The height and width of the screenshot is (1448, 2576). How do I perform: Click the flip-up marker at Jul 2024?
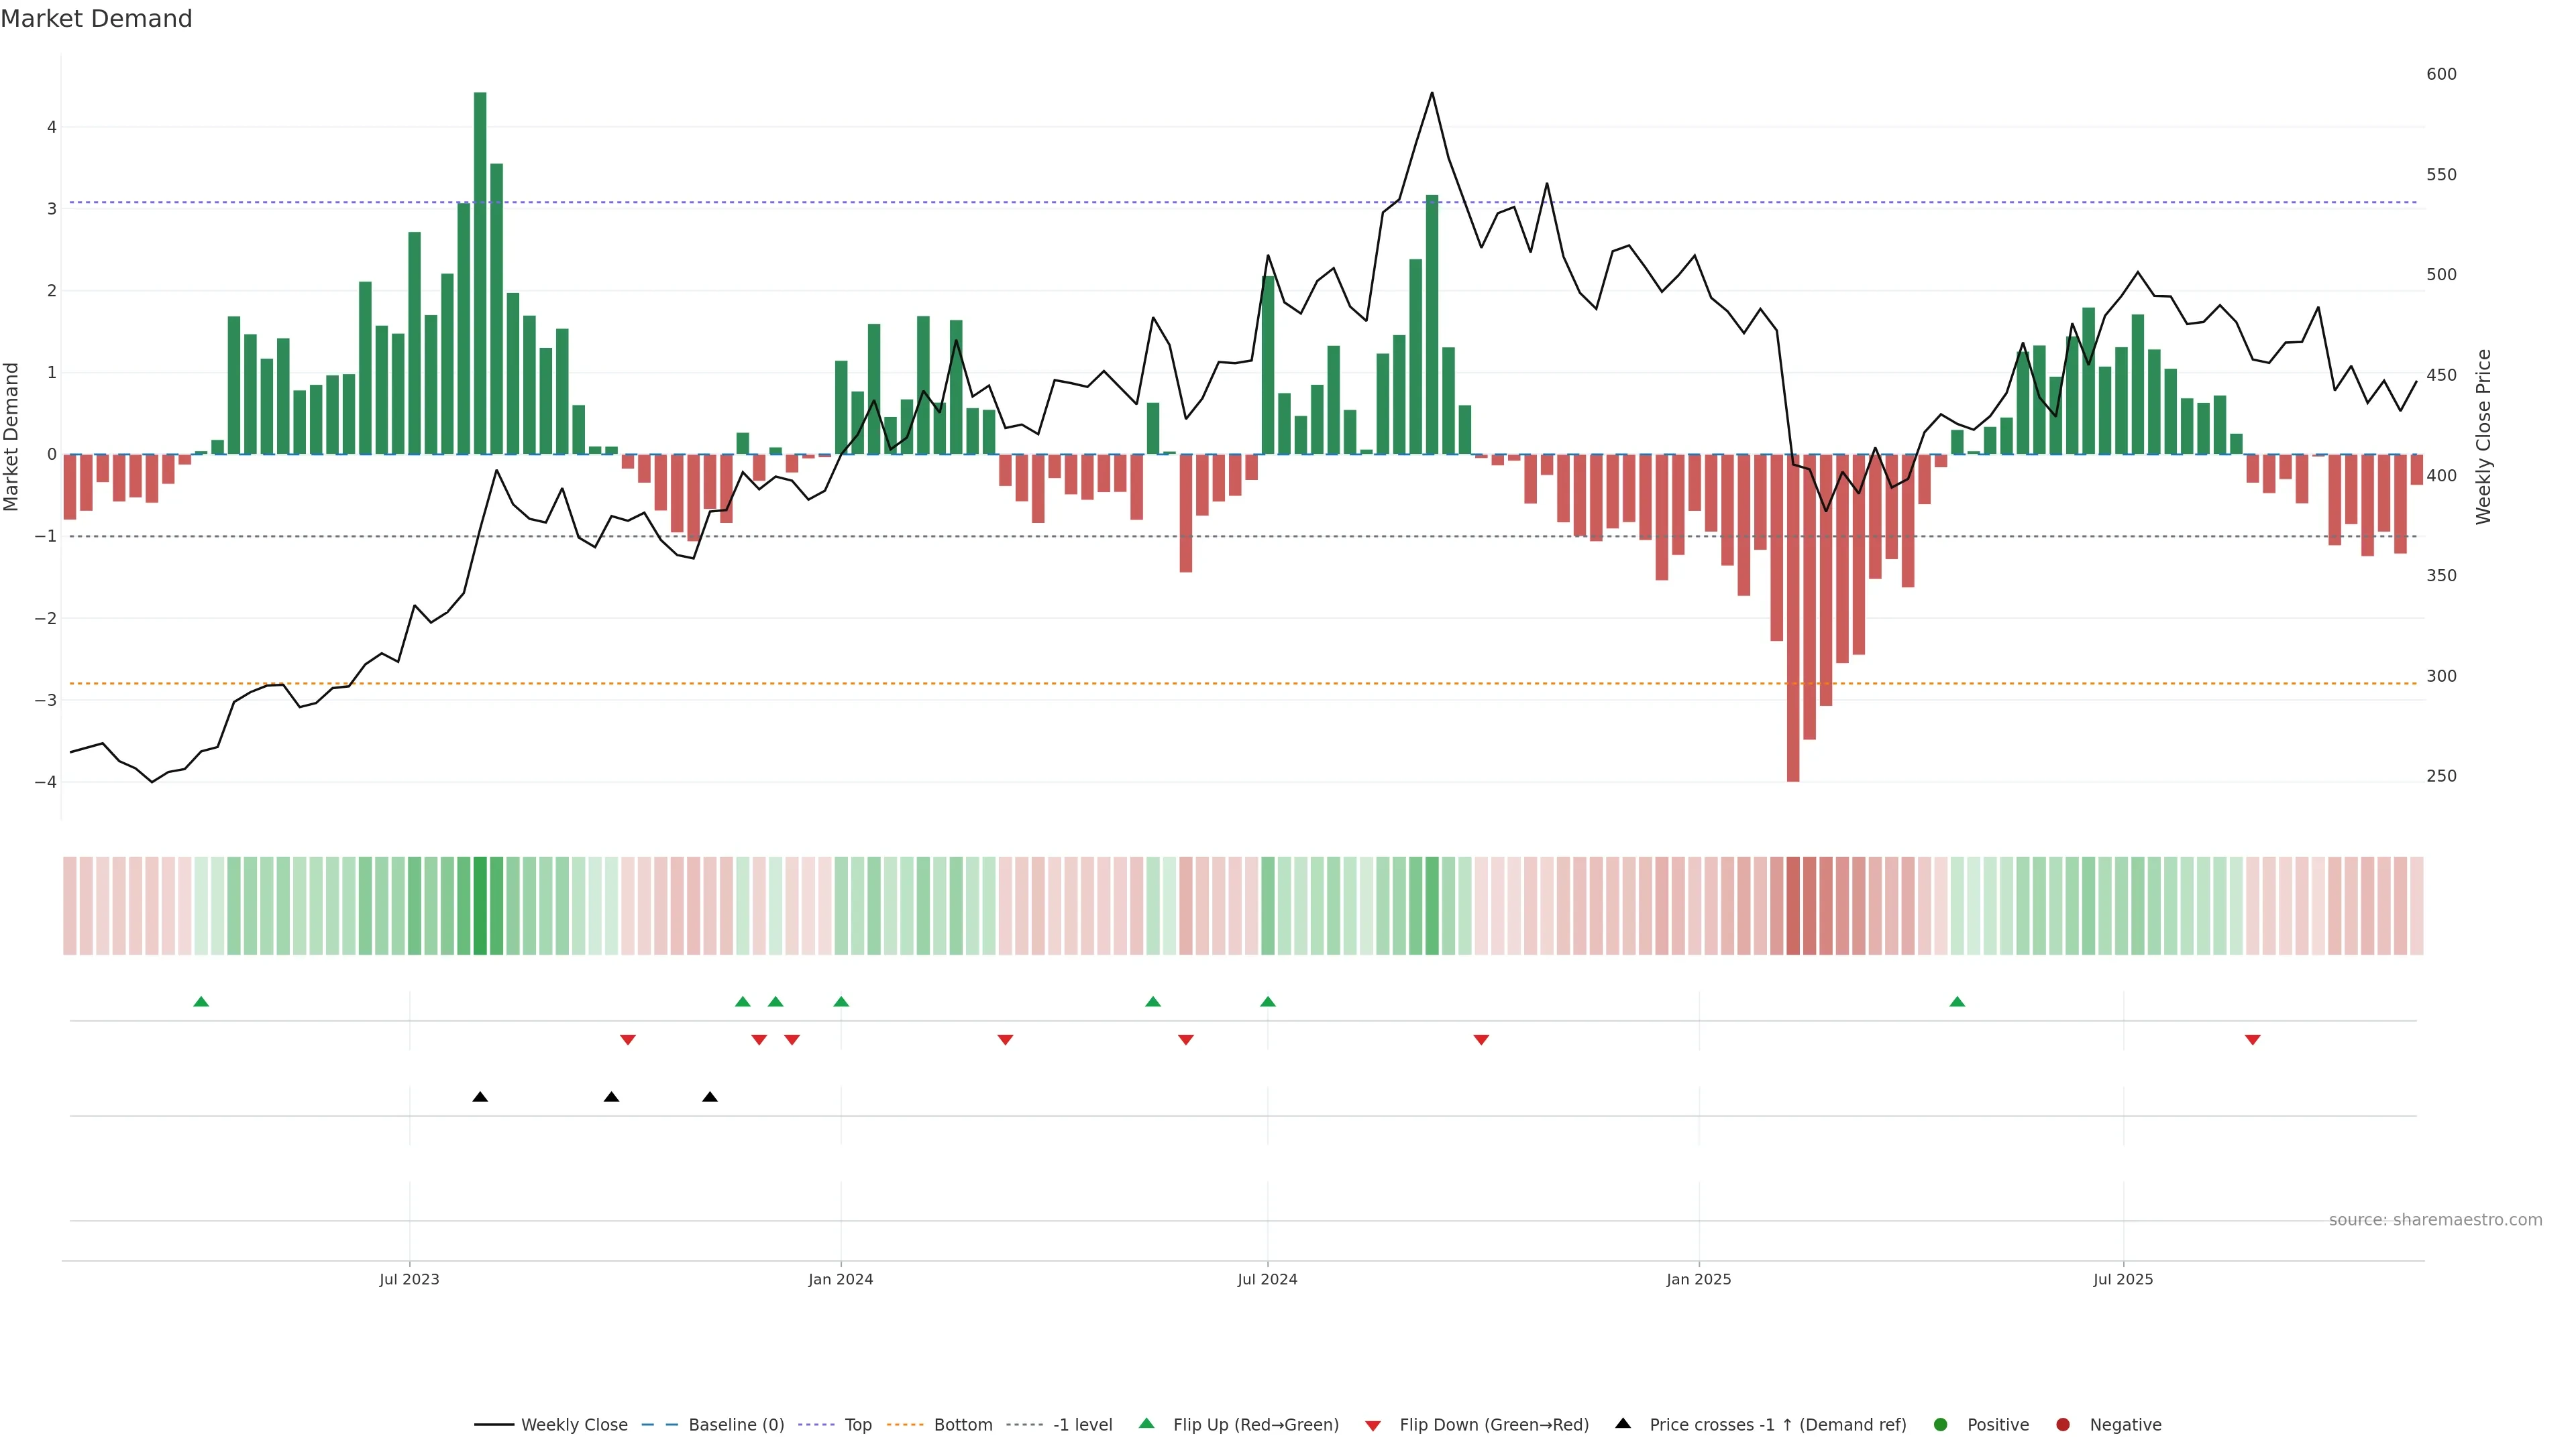1268,1002
